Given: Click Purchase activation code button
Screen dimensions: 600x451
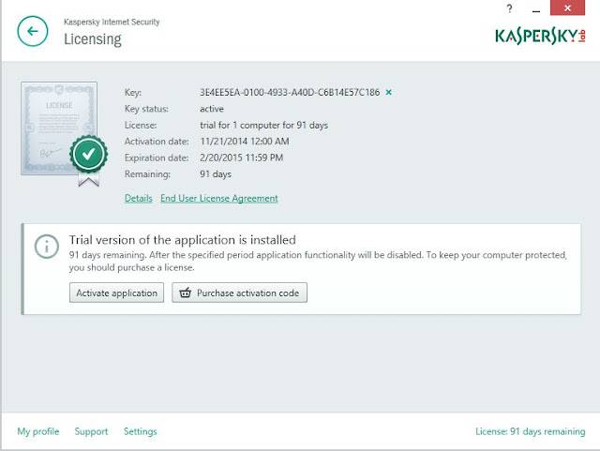Looking at the screenshot, I should click(x=240, y=293).
